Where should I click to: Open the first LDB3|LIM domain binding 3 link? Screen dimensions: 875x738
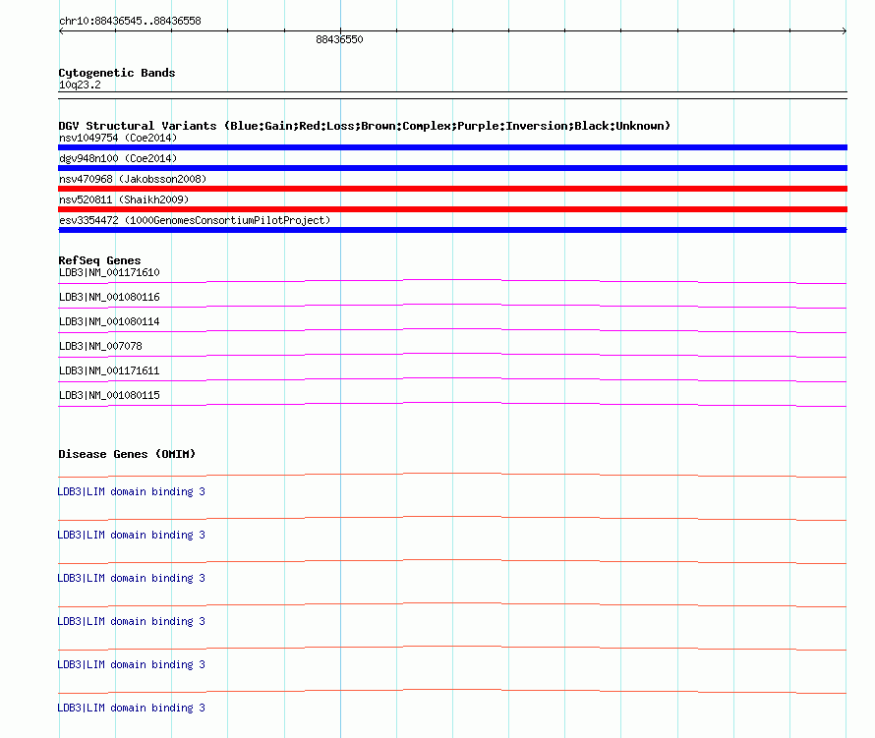[131, 491]
